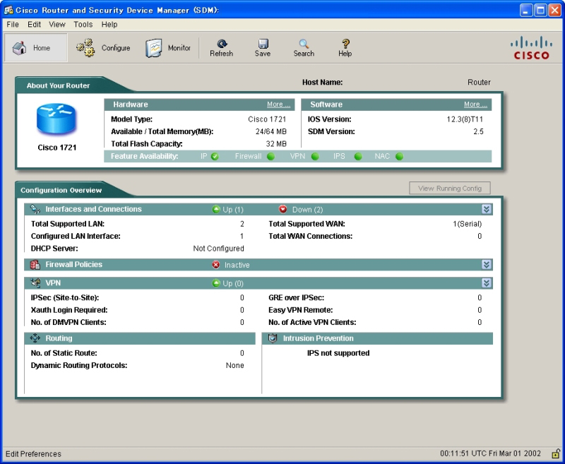This screenshot has height=464, width=565.
Task: Open the Edit menu
Action: pyautogui.click(x=34, y=24)
